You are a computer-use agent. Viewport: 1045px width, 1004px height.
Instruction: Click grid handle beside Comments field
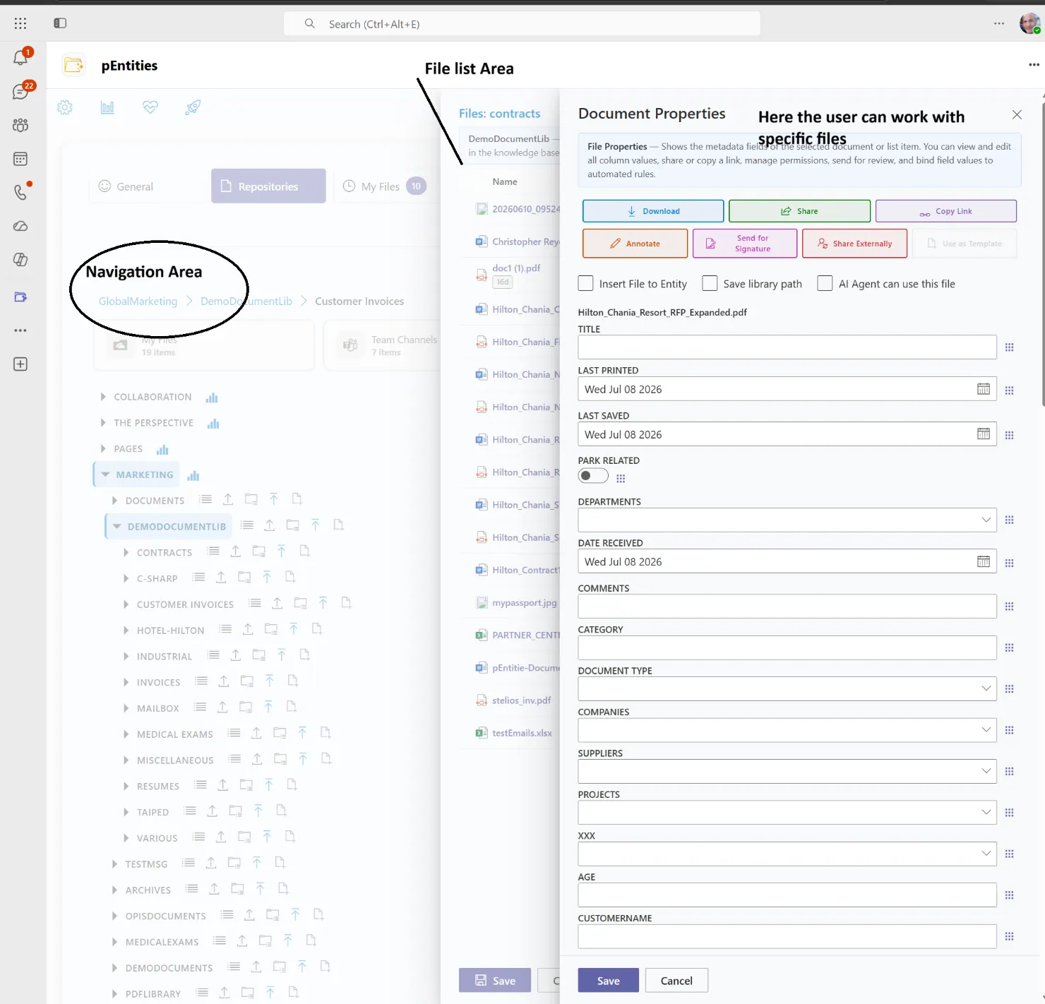[1010, 606]
